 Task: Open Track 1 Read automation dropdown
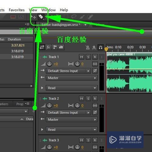point(72,88)
